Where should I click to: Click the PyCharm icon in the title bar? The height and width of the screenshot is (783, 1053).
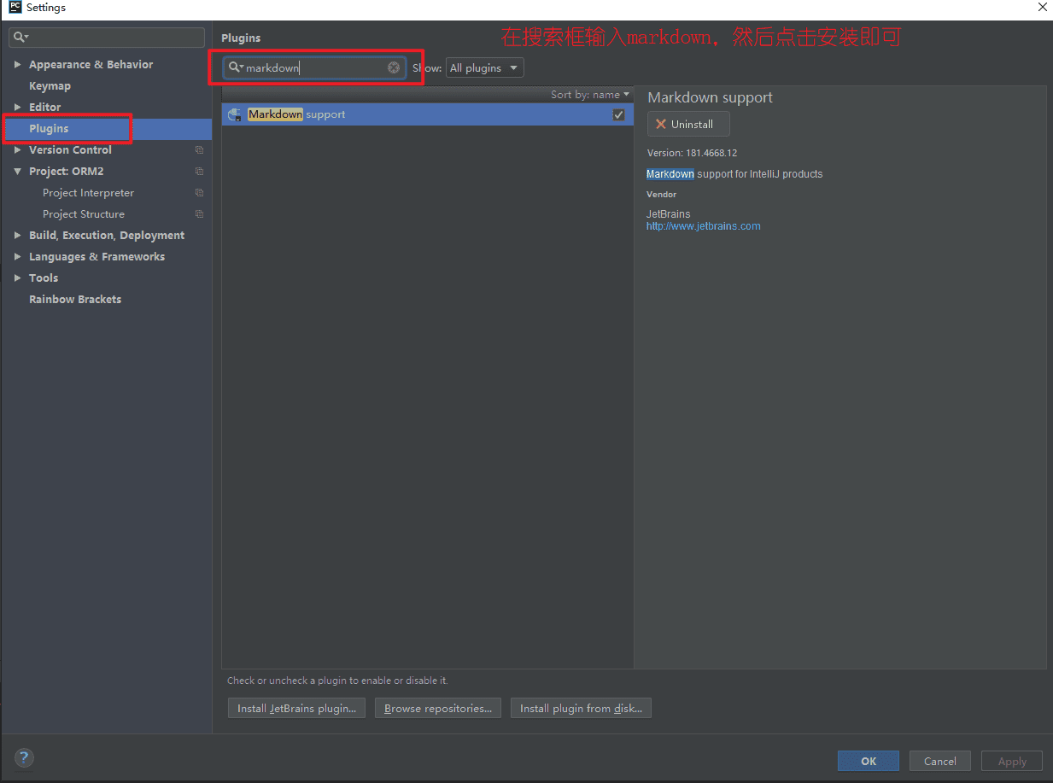(x=15, y=8)
